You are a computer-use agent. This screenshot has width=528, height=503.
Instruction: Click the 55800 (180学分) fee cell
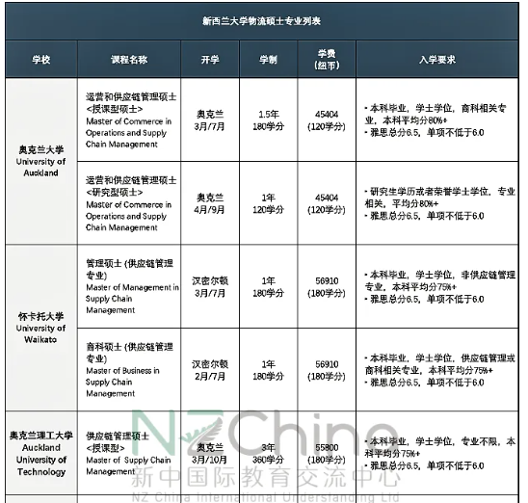pos(327,453)
